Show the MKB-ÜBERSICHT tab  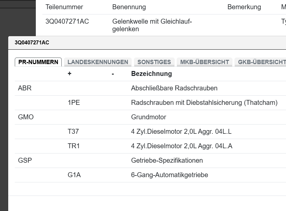(205, 62)
